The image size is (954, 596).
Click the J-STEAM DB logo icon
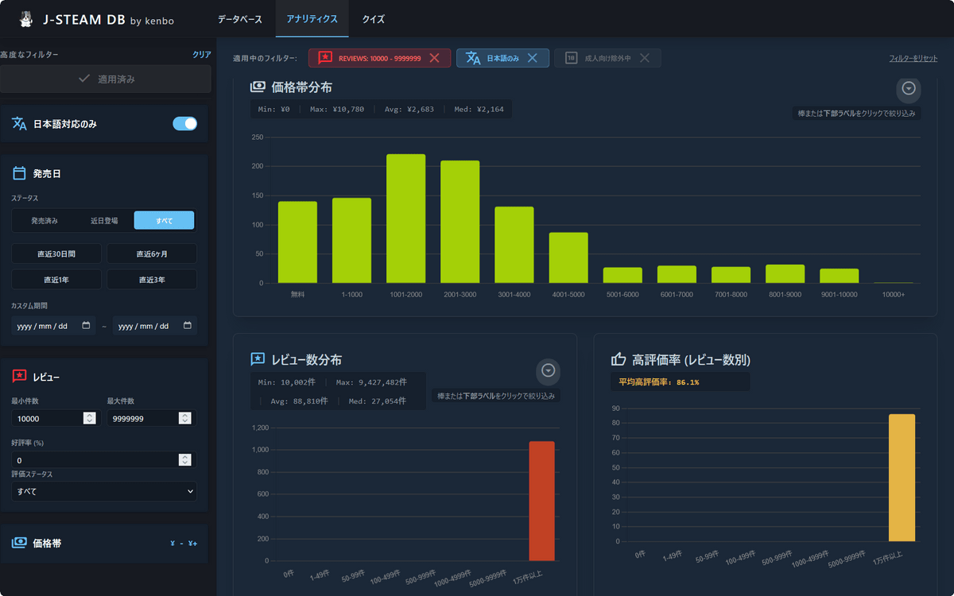click(26, 18)
